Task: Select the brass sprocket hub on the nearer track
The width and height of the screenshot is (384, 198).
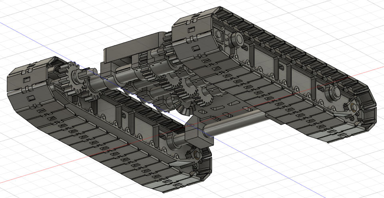Action: coord(197,154)
